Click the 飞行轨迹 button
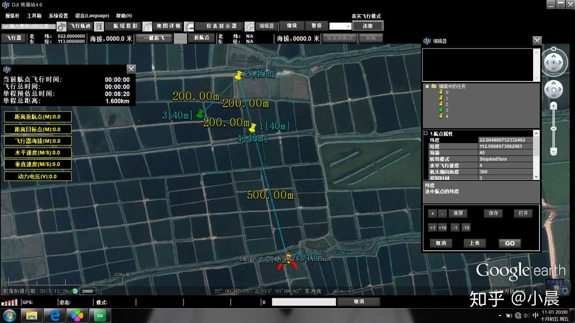Viewport: 575px width, 323px height. [80, 26]
